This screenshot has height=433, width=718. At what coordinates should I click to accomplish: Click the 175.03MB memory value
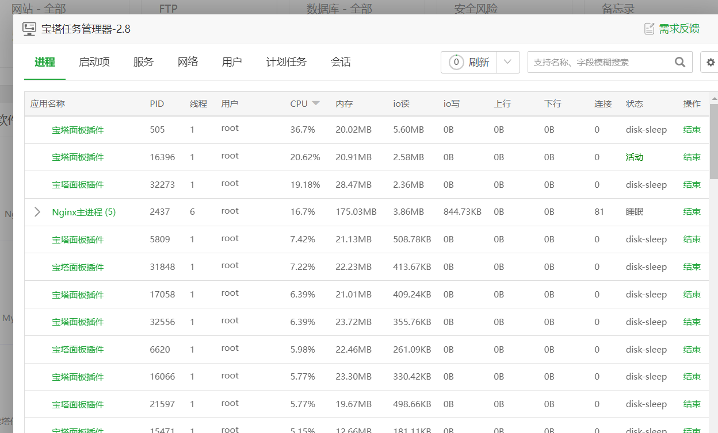pyautogui.click(x=356, y=212)
